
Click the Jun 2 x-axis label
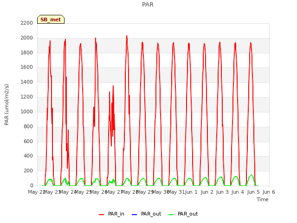pos(207,192)
